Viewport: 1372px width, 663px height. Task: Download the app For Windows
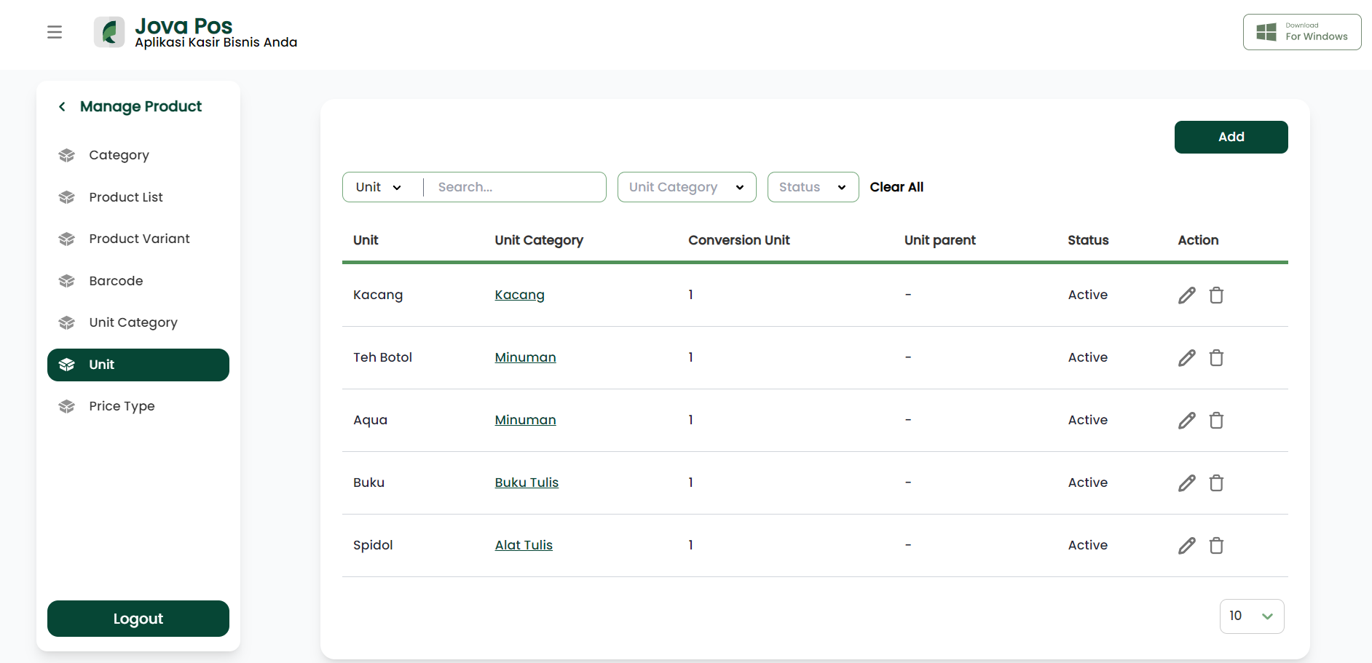tap(1302, 32)
